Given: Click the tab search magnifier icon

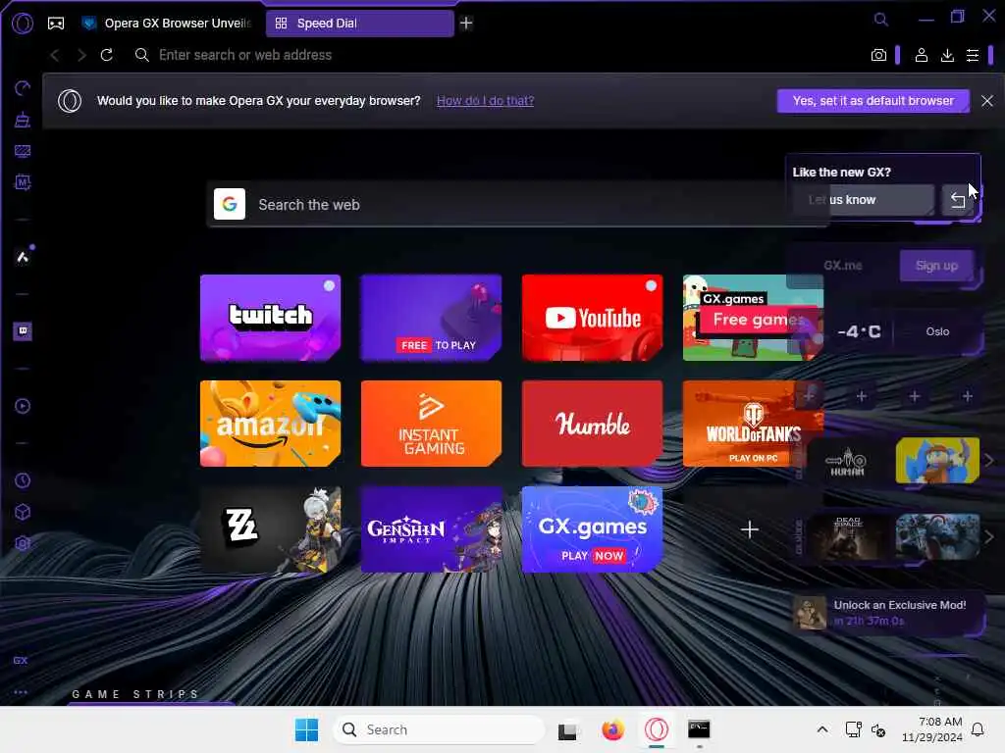Looking at the screenshot, I should coord(881,20).
